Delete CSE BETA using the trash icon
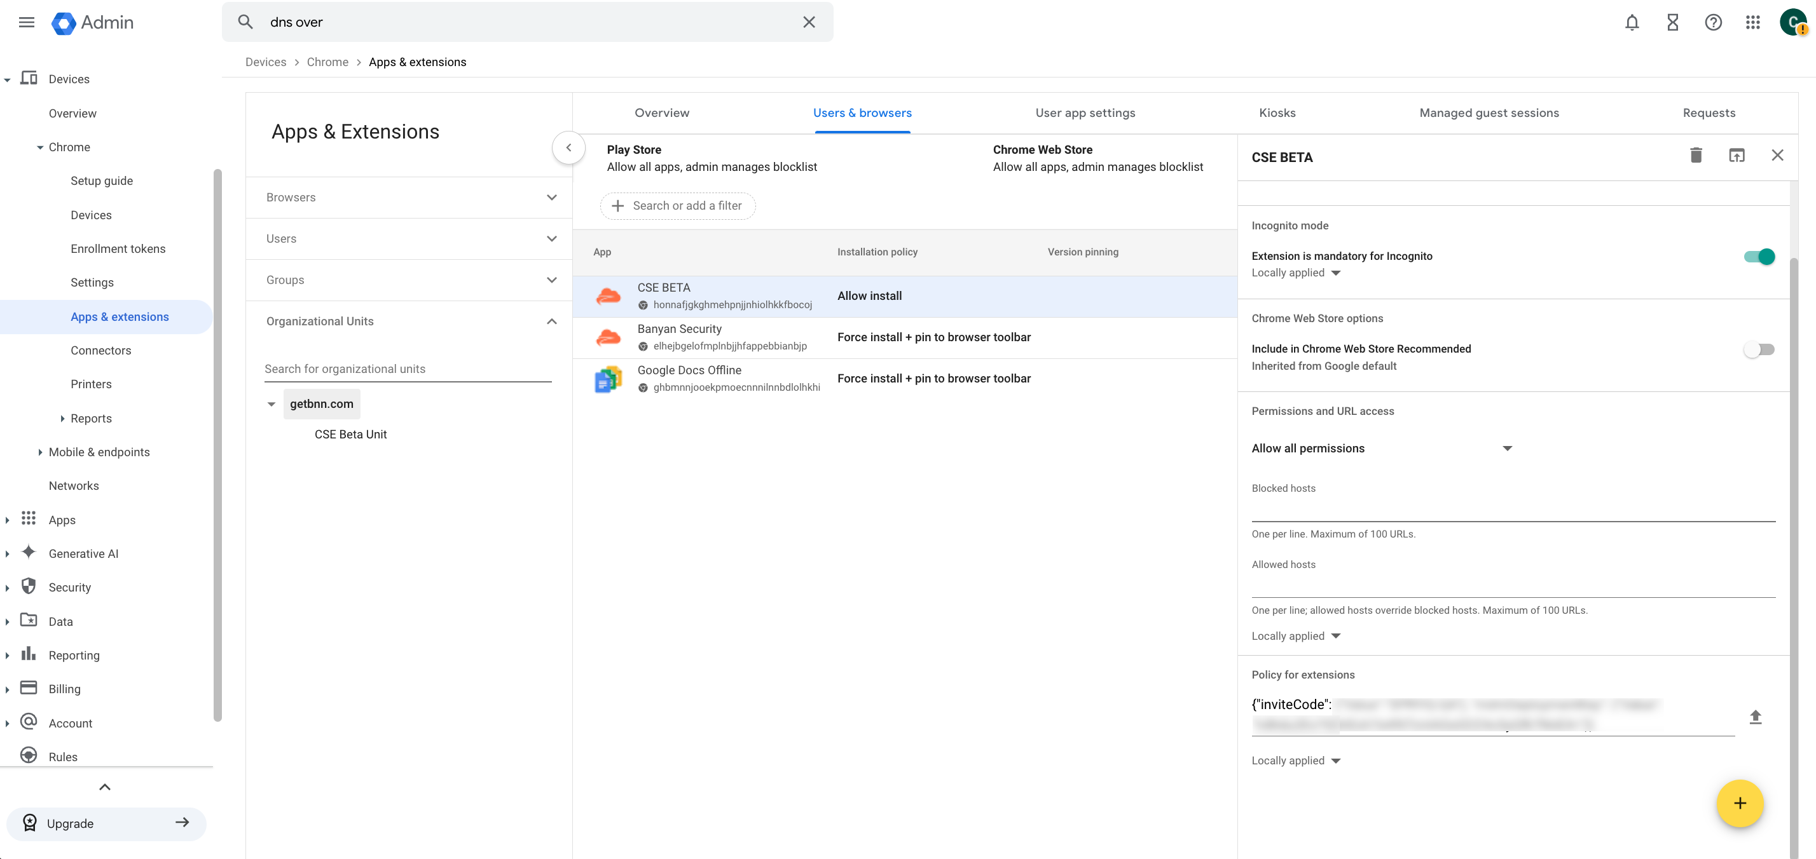 pyautogui.click(x=1695, y=156)
